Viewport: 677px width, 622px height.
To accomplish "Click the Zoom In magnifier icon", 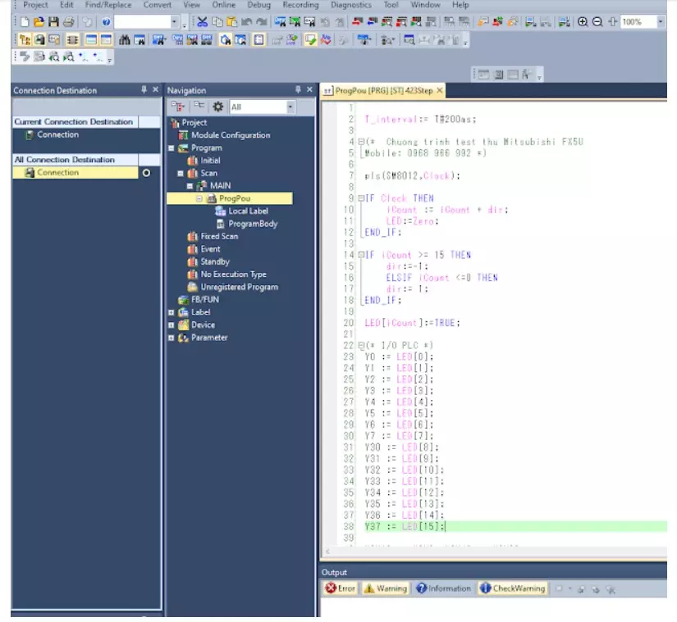I will coord(583,22).
